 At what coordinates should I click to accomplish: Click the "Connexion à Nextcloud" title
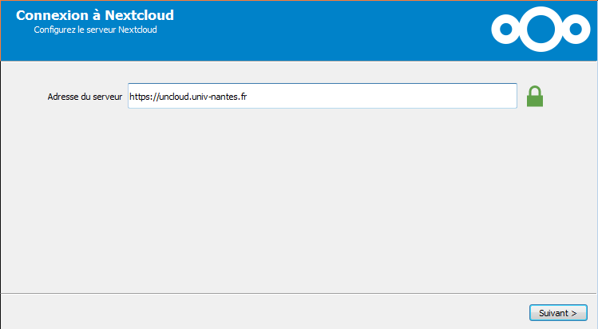click(94, 15)
